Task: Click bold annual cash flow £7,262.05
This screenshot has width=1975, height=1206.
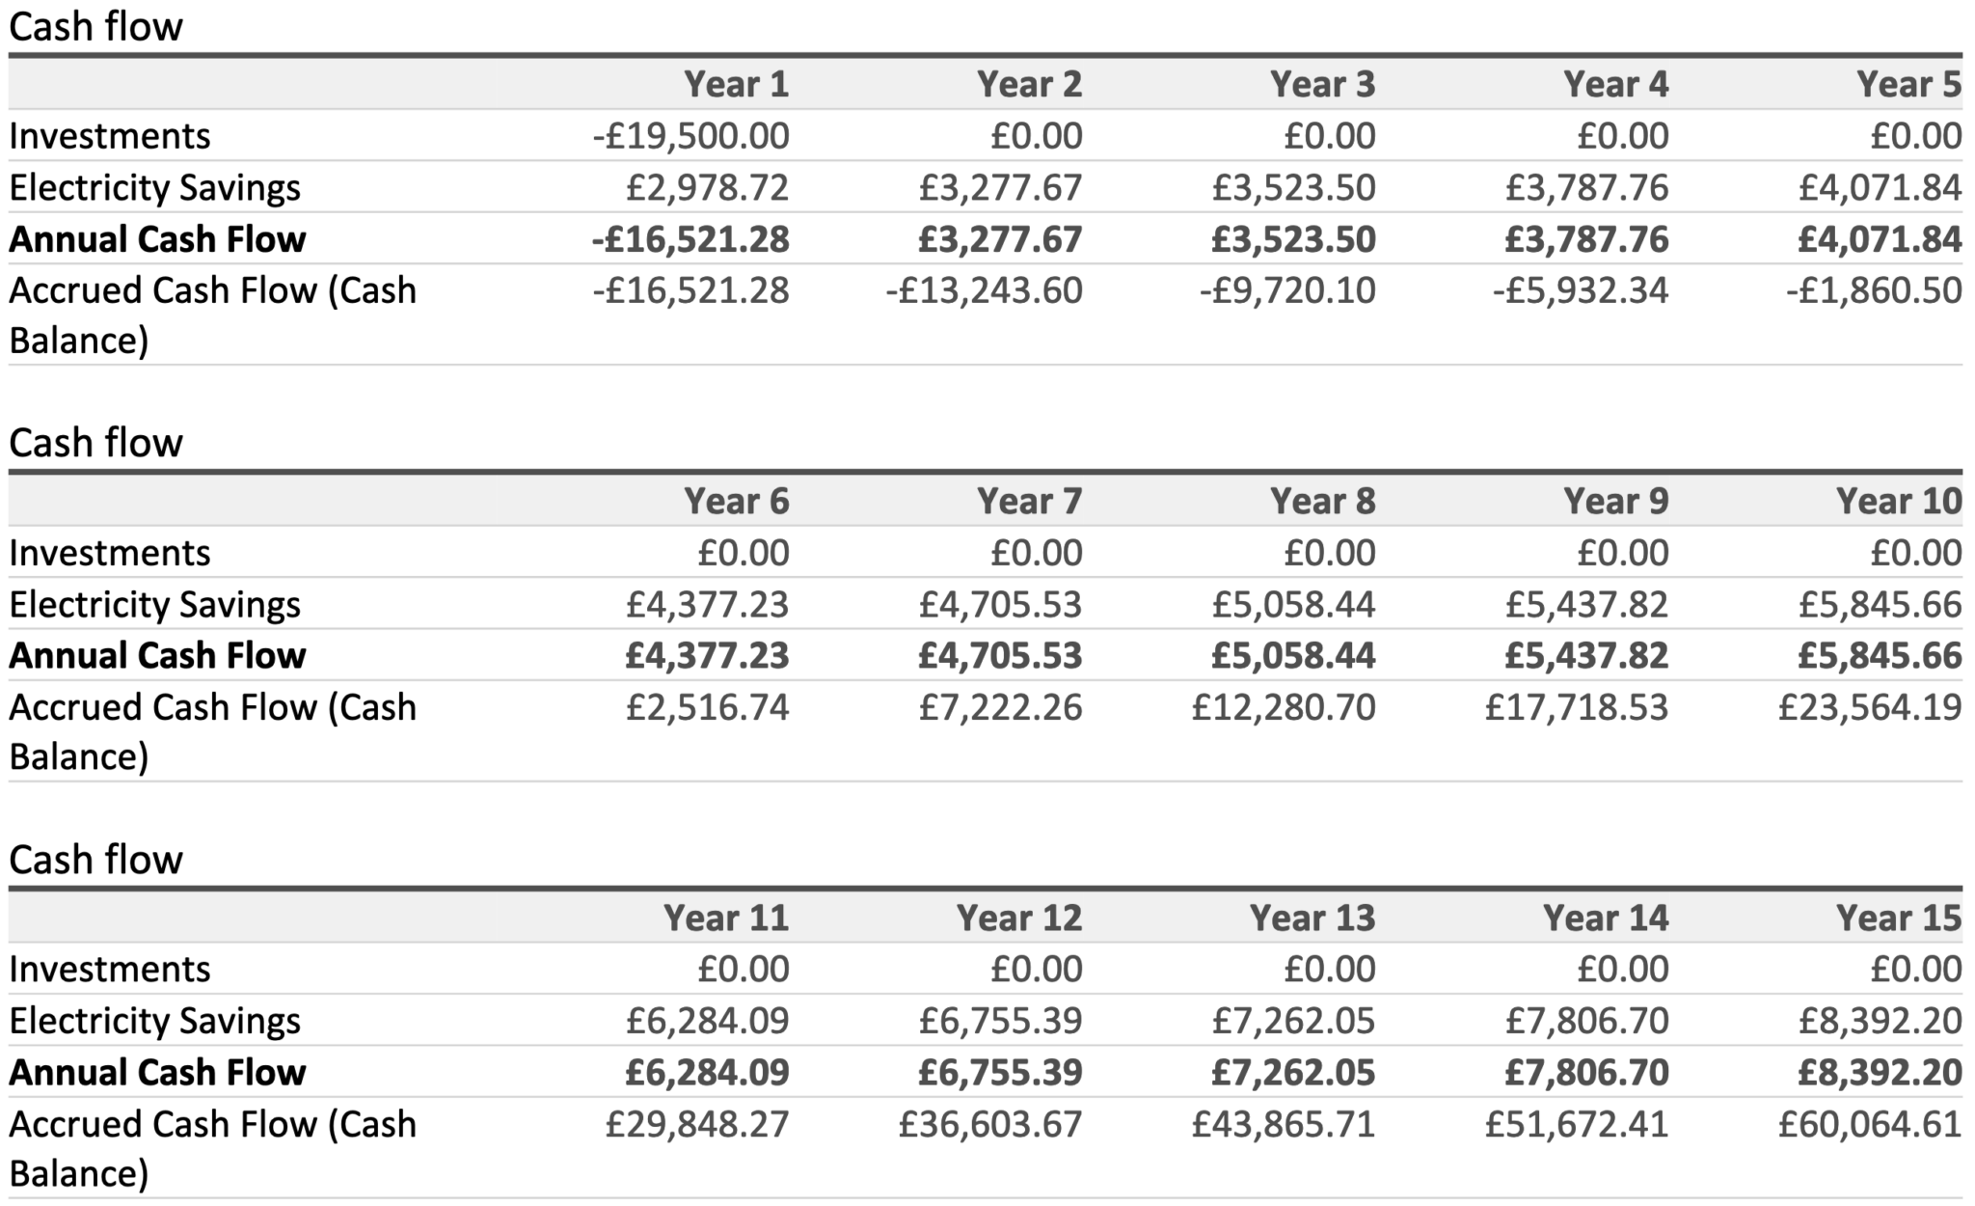Action: point(1293,1073)
